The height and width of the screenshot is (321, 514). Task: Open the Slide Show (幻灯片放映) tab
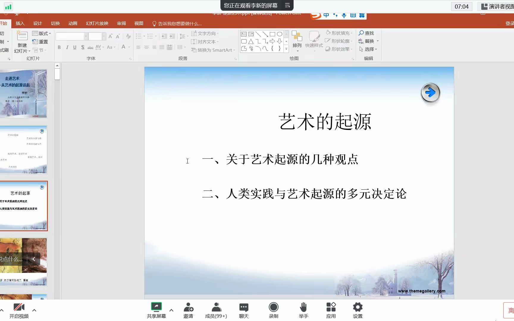(x=97, y=23)
